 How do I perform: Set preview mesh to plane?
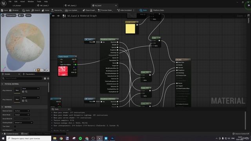42,70
